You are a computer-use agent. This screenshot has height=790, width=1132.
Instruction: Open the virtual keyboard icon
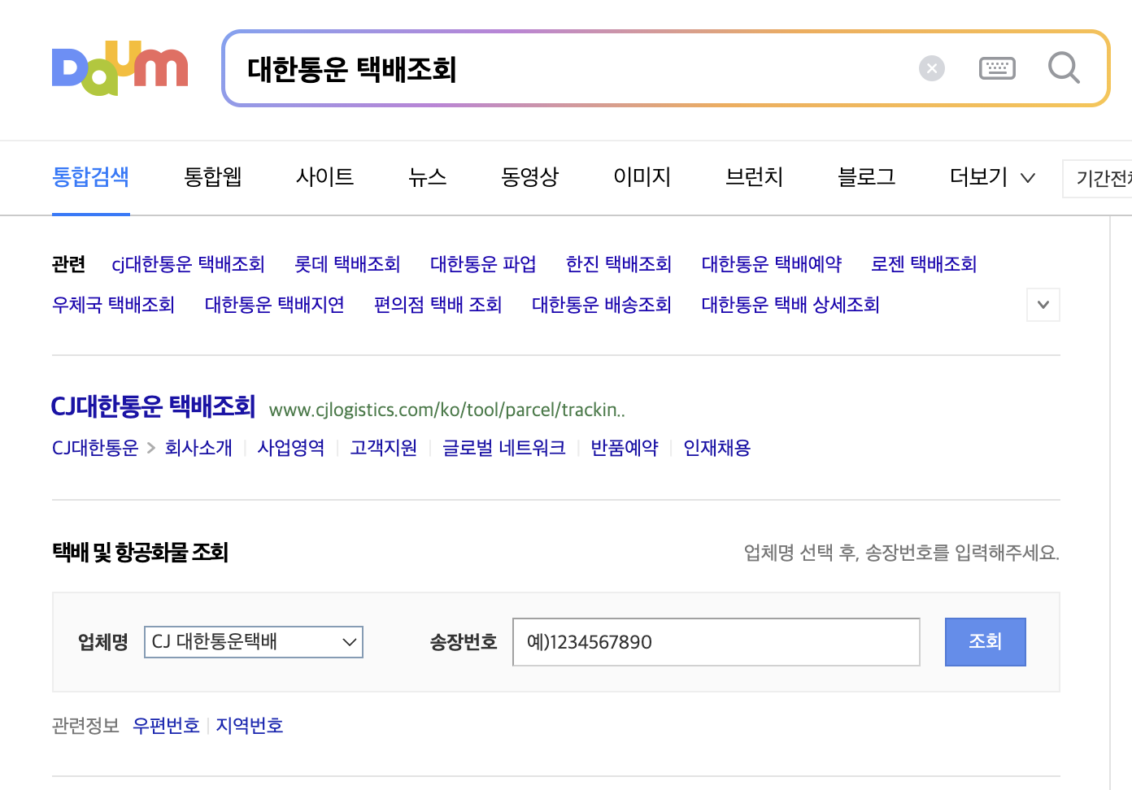pos(997,68)
